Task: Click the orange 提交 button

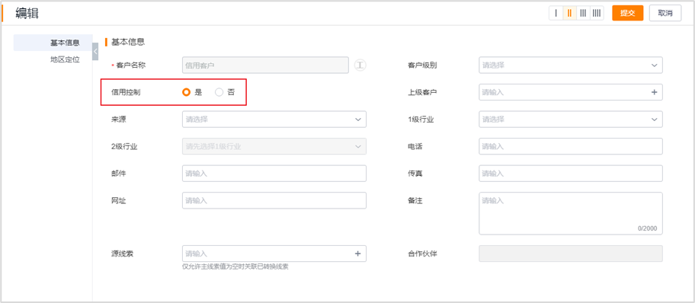Action: coord(628,13)
